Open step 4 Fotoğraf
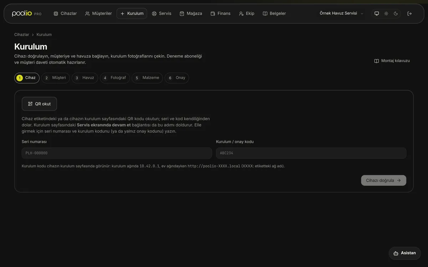 (115, 78)
